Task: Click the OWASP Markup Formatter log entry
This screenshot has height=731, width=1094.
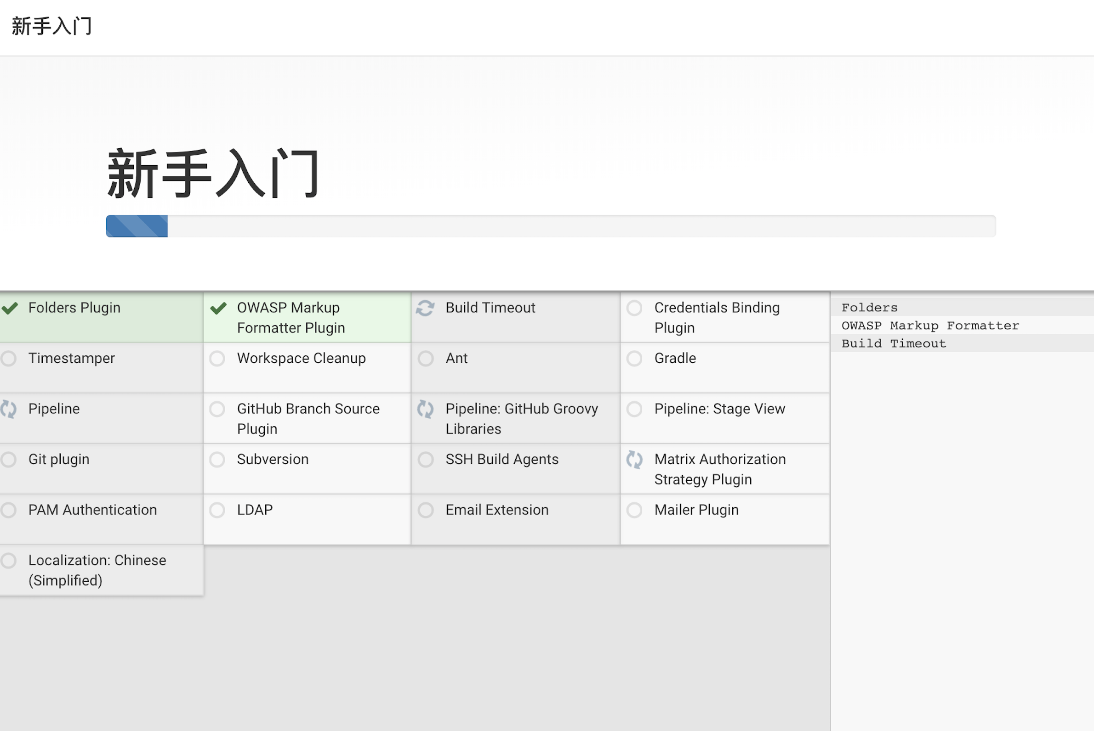Action: pyautogui.click(x=930, y=326)
